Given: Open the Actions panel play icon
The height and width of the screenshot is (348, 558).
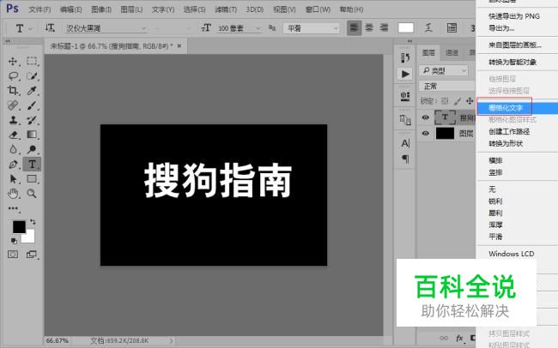Looking at the screenshot, I should click(405, 74).
